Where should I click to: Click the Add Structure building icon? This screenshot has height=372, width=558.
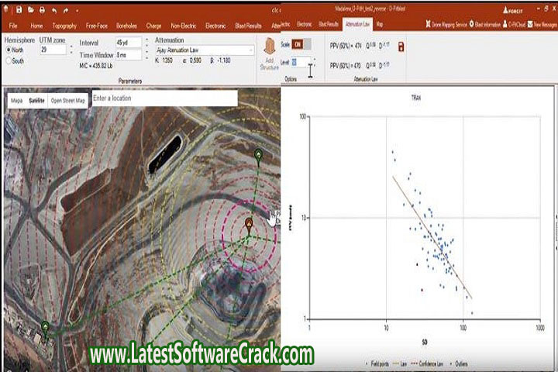(x=270, y=47)
